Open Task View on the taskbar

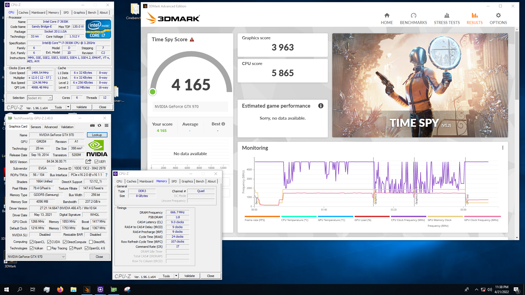pos(33,290)
